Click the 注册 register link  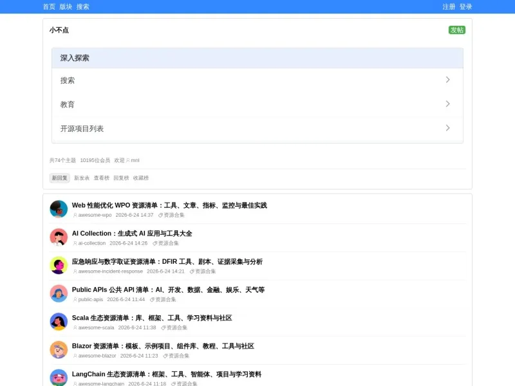pos(449,6)
